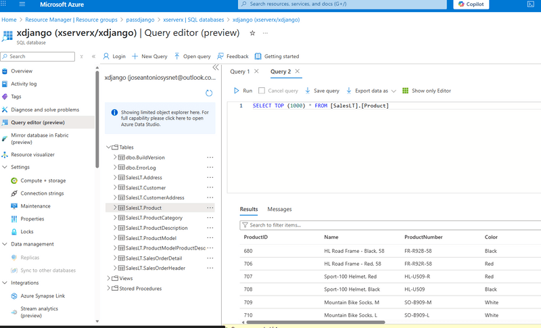
Task: Tick the Cancel query checkbox icon
Action: pyautogui.click(x=262, y=91)
